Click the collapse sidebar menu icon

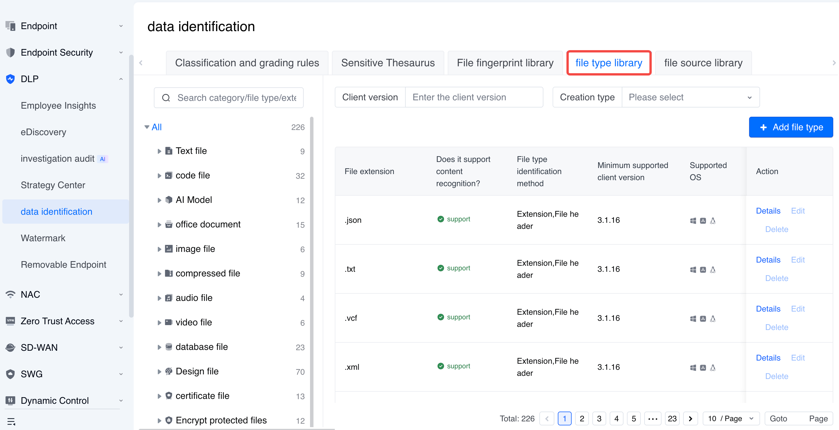[11, 421]
